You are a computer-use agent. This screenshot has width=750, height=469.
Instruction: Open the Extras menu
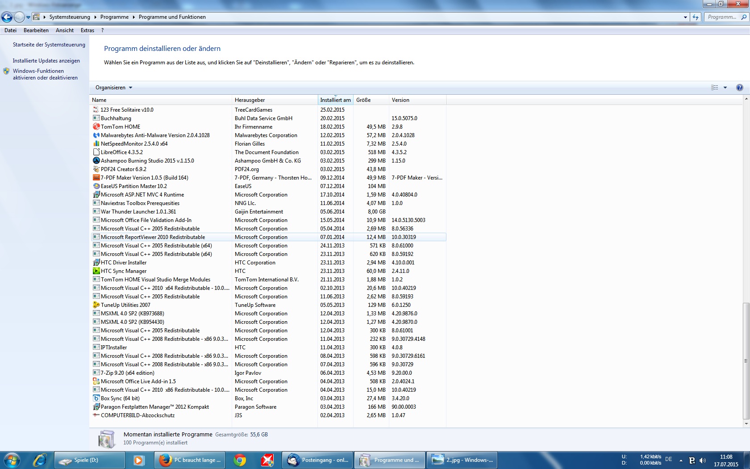click(x=87, y=30)
